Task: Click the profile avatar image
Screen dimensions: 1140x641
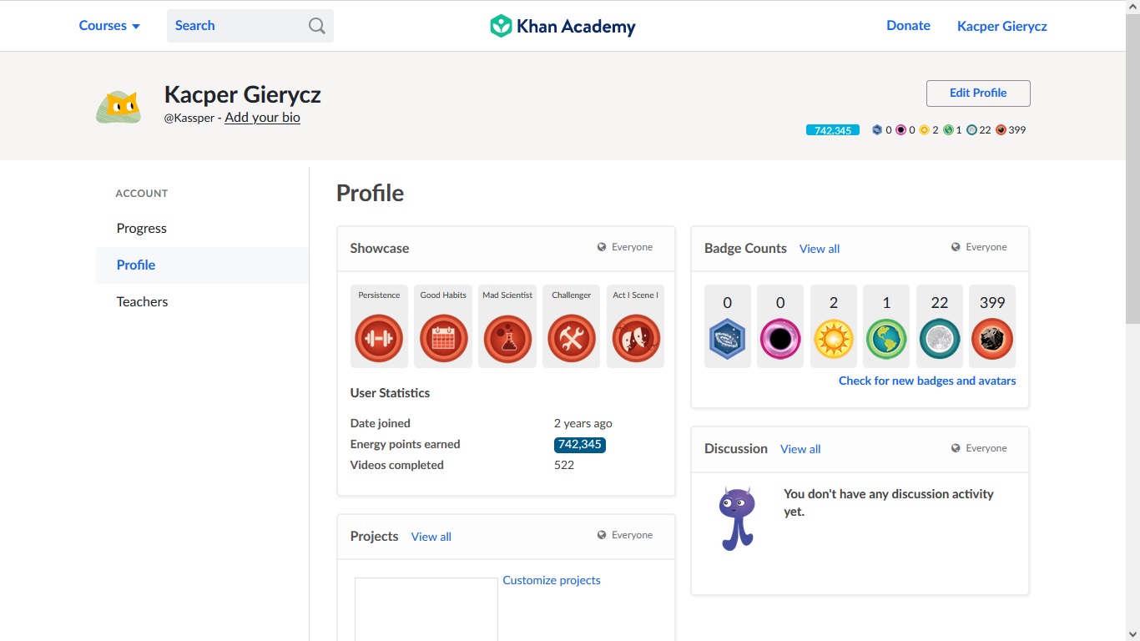Action: [x=119, y=107]
